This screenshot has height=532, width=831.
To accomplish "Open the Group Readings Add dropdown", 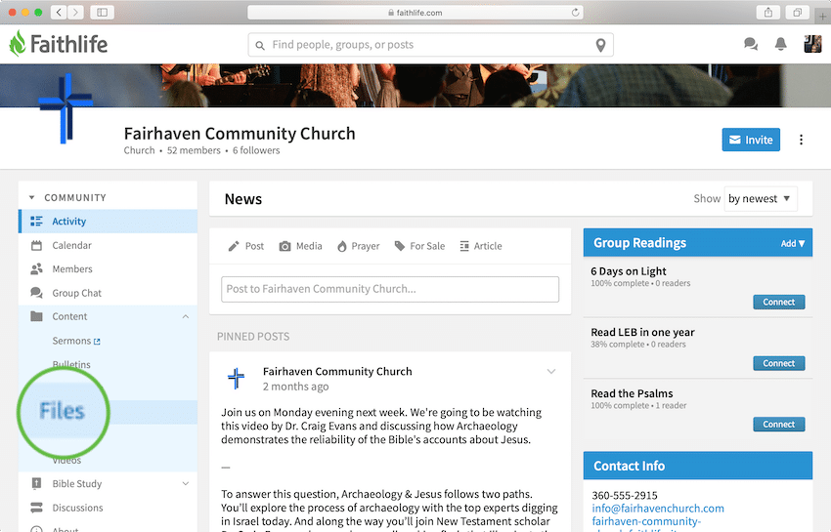I will (792, 243).
